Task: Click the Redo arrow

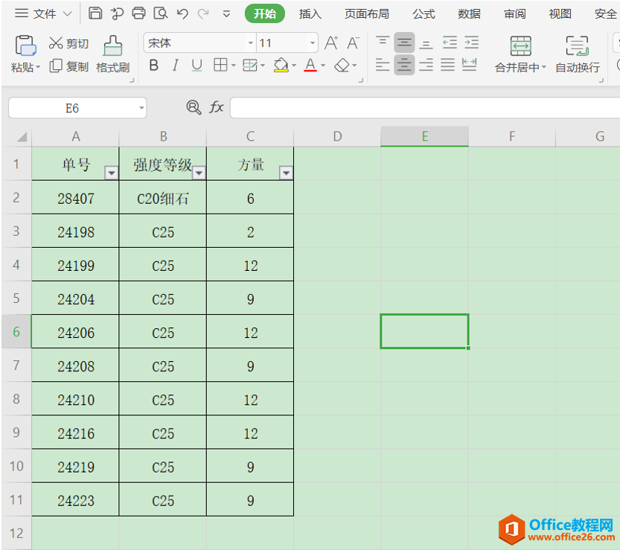Action: (x=203, y=14)
